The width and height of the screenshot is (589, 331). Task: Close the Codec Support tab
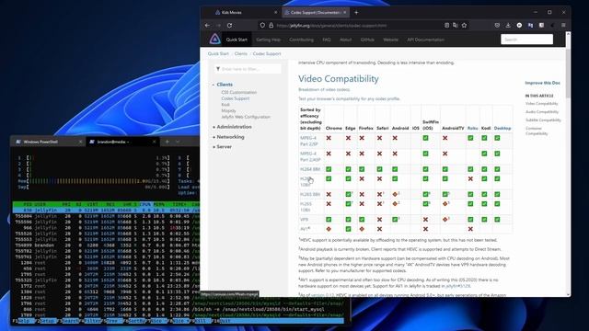click(x=345, y=12)
